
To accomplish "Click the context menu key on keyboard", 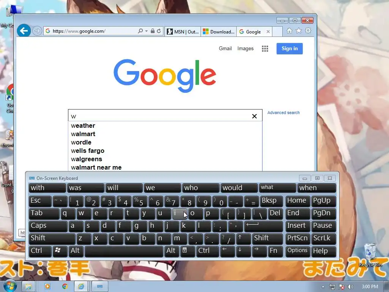I will point(187,251).
